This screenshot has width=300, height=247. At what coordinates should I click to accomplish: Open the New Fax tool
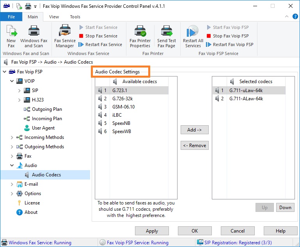pyautogui.click(x=11, y=36)
